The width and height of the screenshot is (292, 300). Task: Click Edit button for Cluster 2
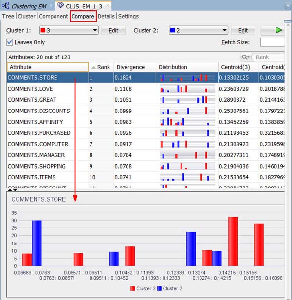pyautogui.click(x=243, y=30)
